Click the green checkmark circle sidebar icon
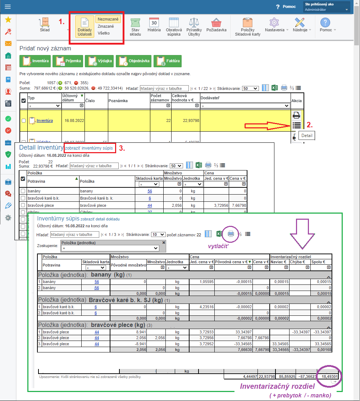 [8, 119]
